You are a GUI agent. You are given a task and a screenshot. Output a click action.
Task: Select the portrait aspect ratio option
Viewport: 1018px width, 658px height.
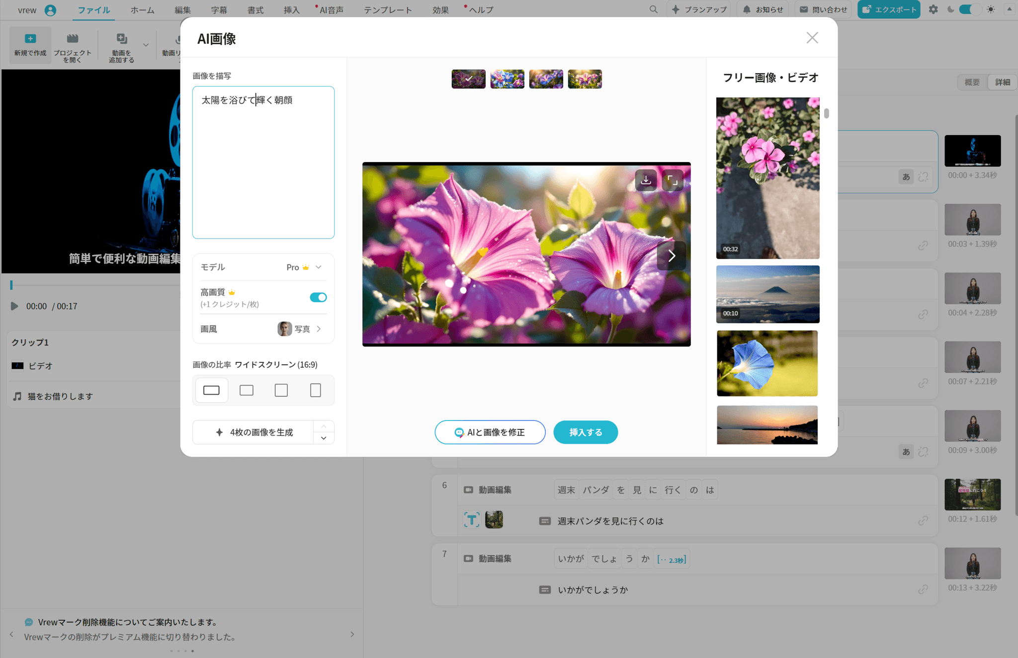click(315, 390)
